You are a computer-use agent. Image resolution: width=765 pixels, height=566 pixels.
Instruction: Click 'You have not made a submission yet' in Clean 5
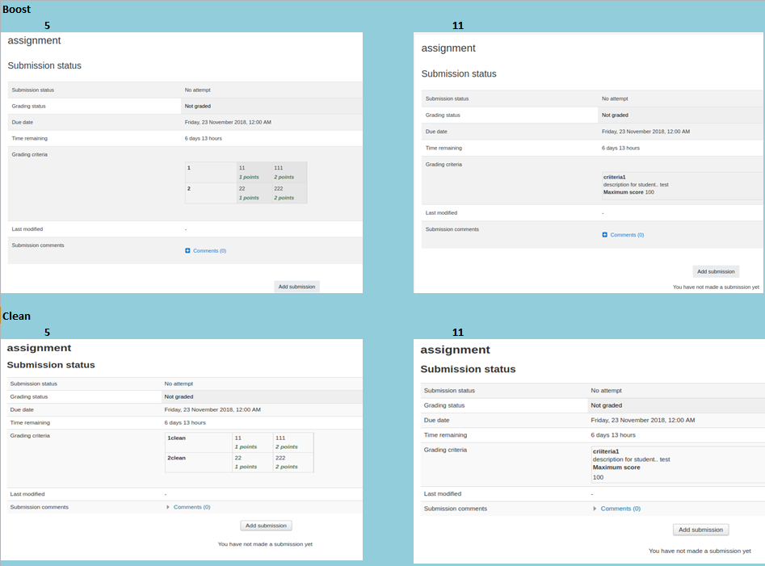pos(265,544)
